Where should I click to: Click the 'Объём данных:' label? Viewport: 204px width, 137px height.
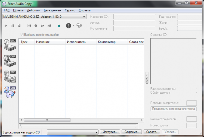[x=160, y=93]
